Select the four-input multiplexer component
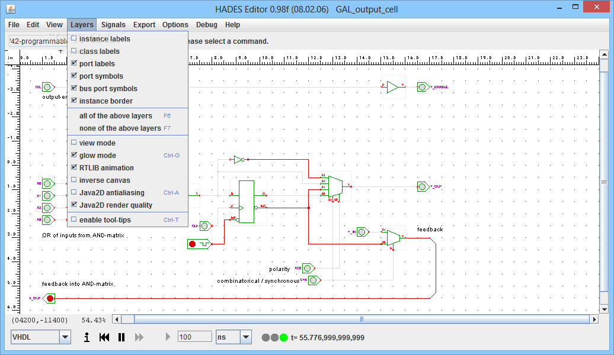The image size is (614, 355). tap(335, 187)
